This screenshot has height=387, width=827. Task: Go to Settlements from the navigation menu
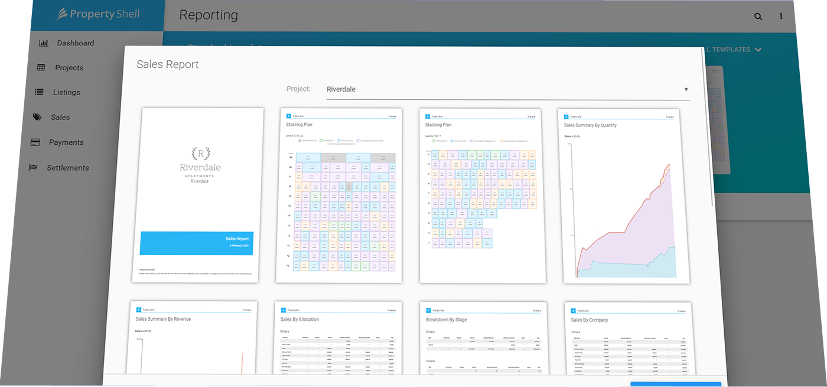pos(67,167)
